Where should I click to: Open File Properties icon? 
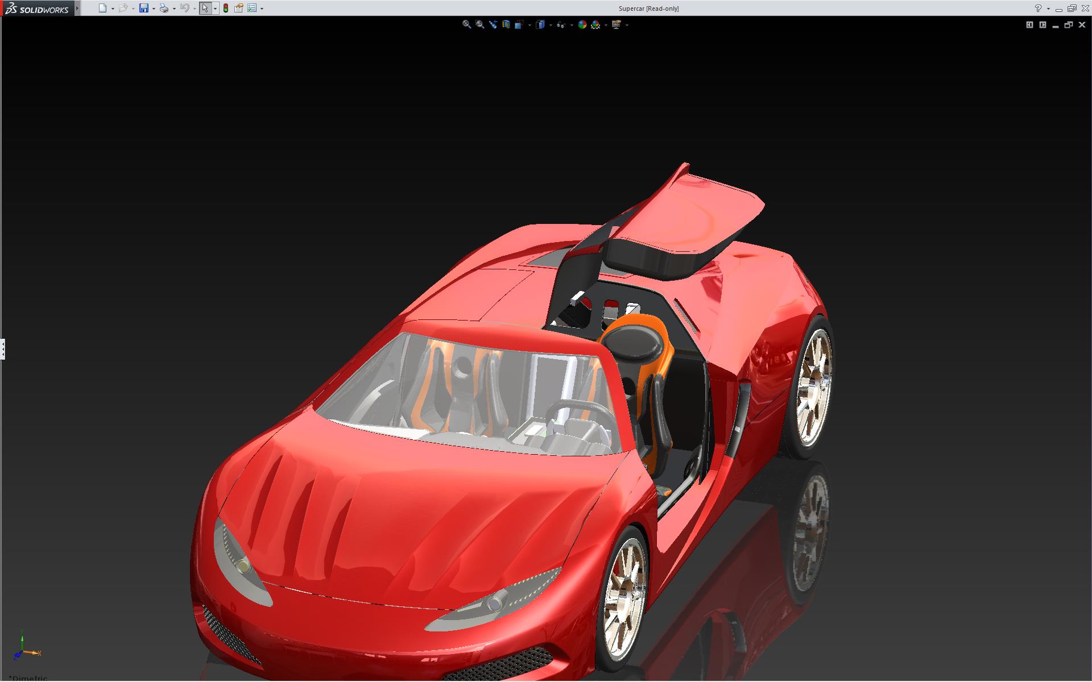point(239,8)
